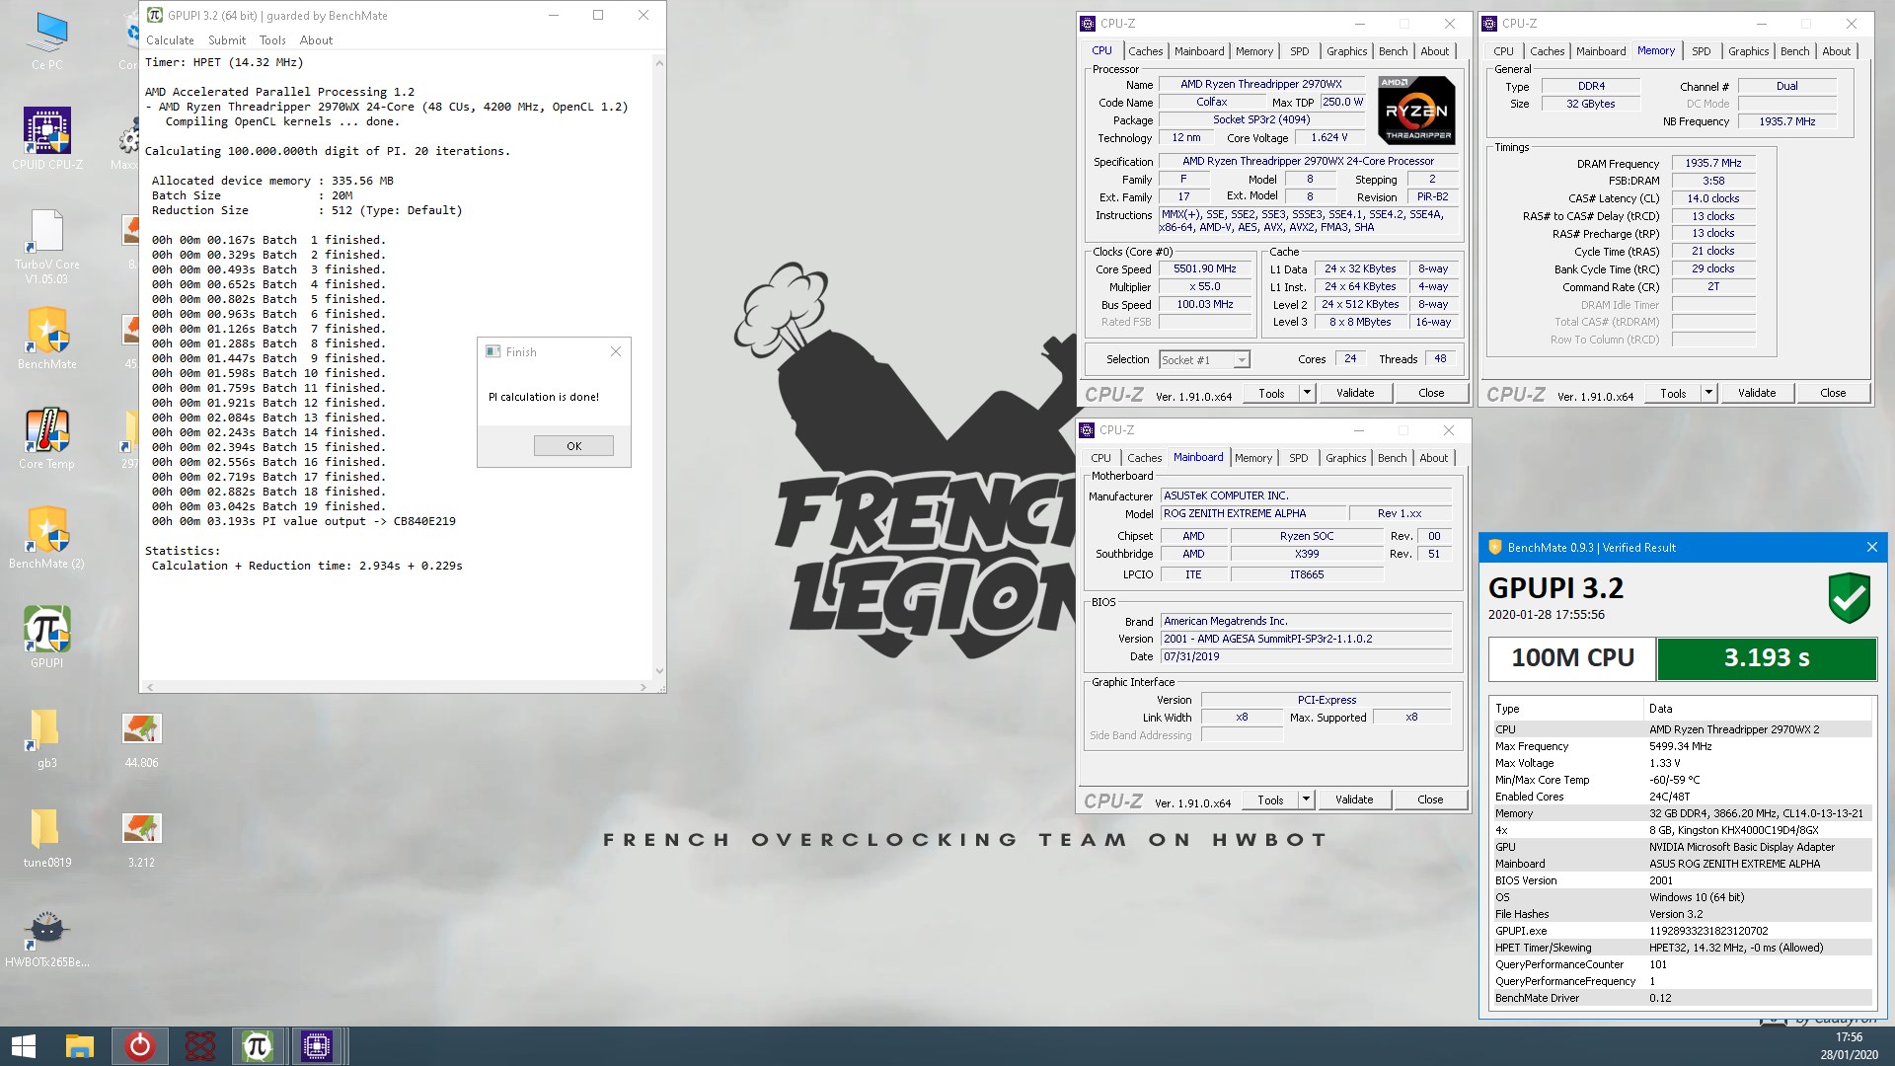Image resolution: width=1895 pixels, height=1066 pixels.
Task: Click Windows Start button
Action: coord(23,1046)
